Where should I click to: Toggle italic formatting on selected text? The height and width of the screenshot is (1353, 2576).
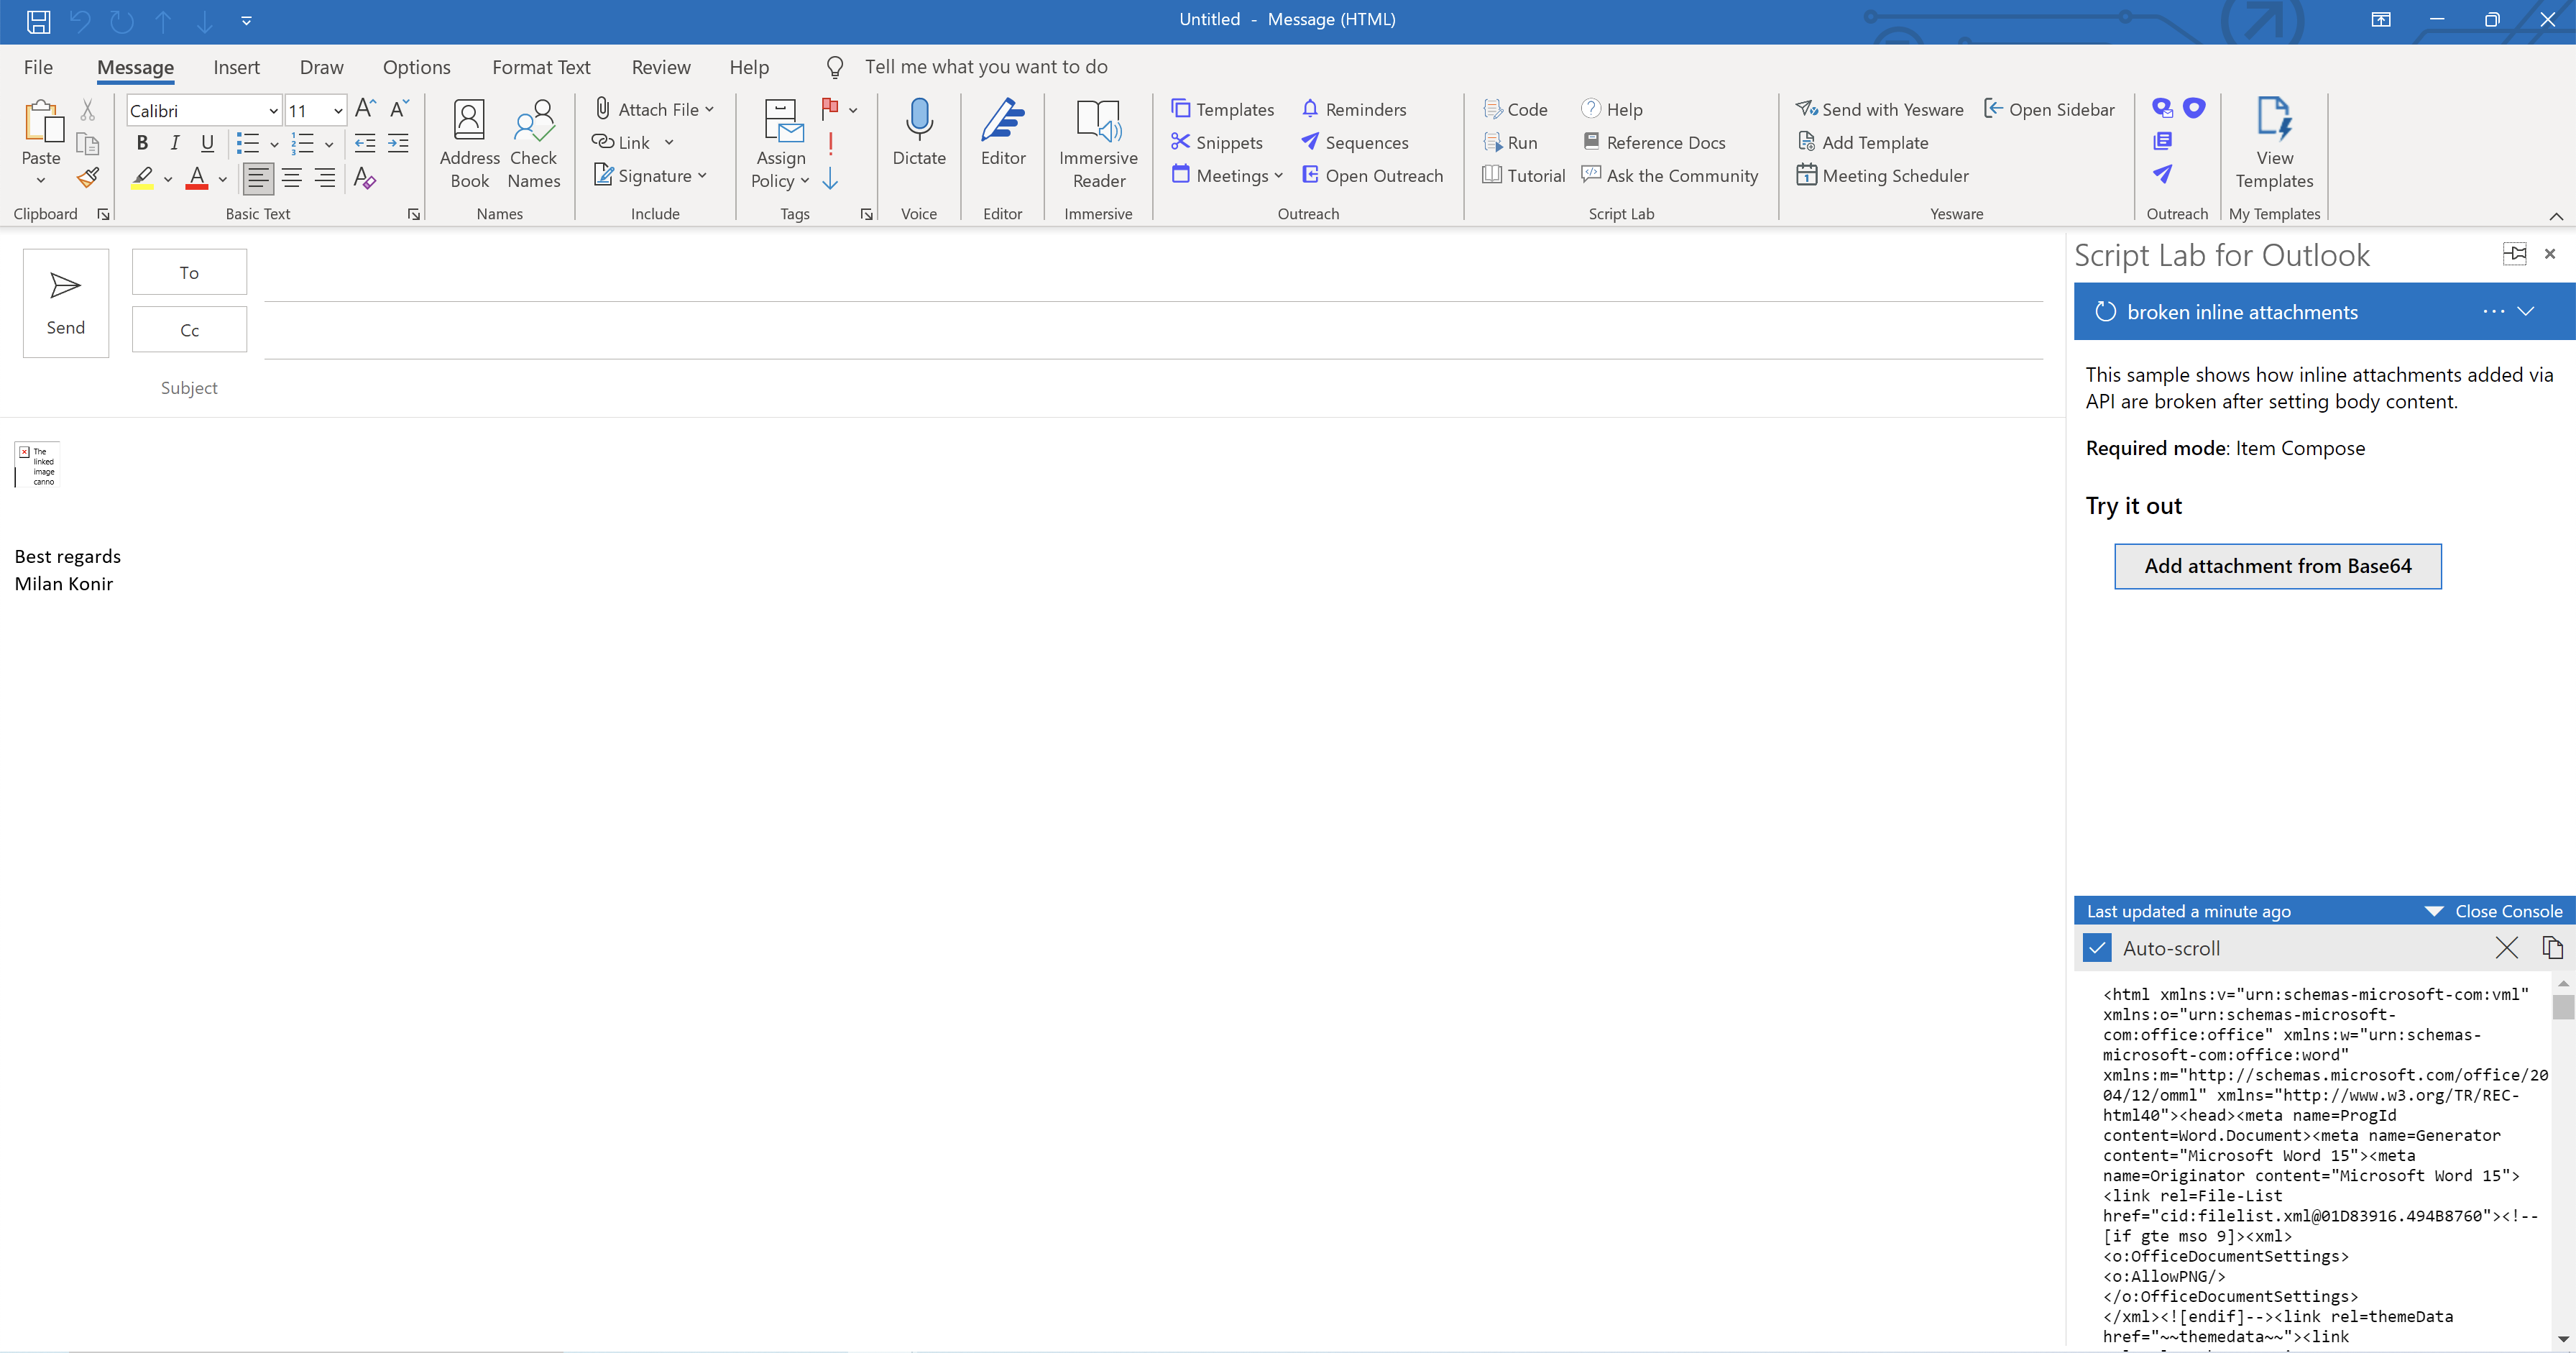pos(174,143)
